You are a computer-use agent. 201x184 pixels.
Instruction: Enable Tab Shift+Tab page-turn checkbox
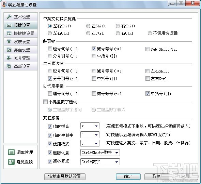[148, 49]
